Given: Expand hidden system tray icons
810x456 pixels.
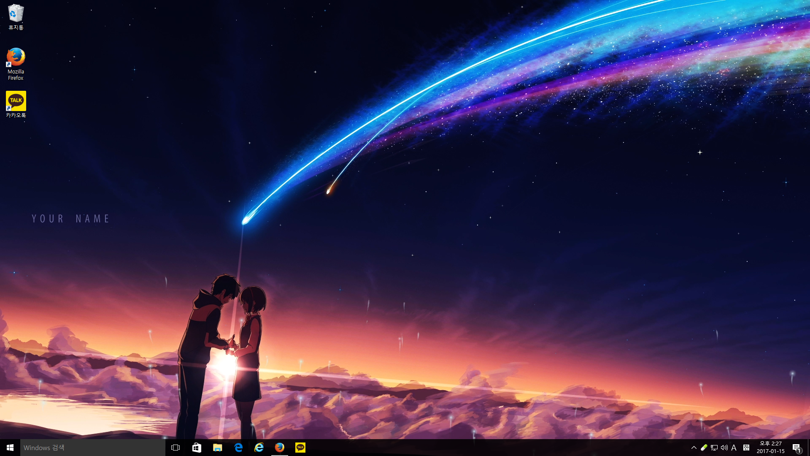Looking at the screenshot, I should click(x=694, y=448).
